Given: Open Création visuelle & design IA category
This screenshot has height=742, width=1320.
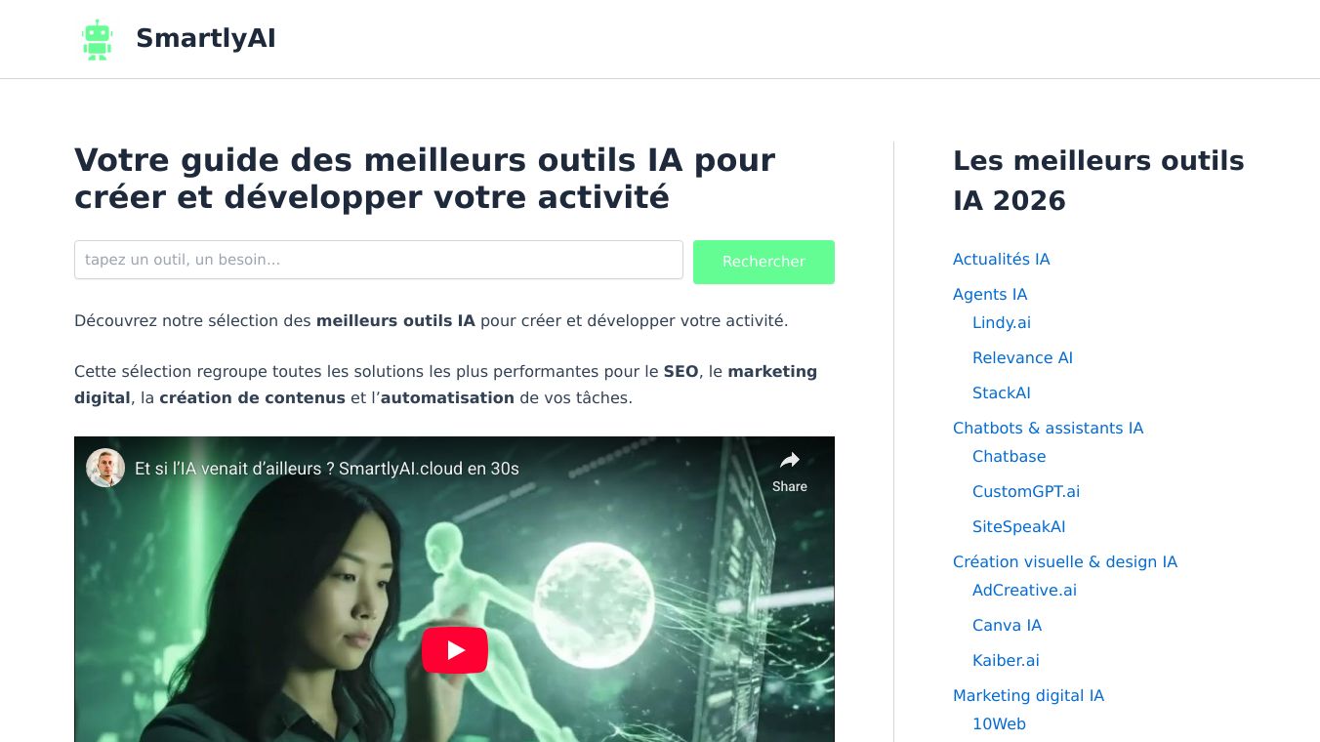Looking at the screenshot, I should 1065,561.
